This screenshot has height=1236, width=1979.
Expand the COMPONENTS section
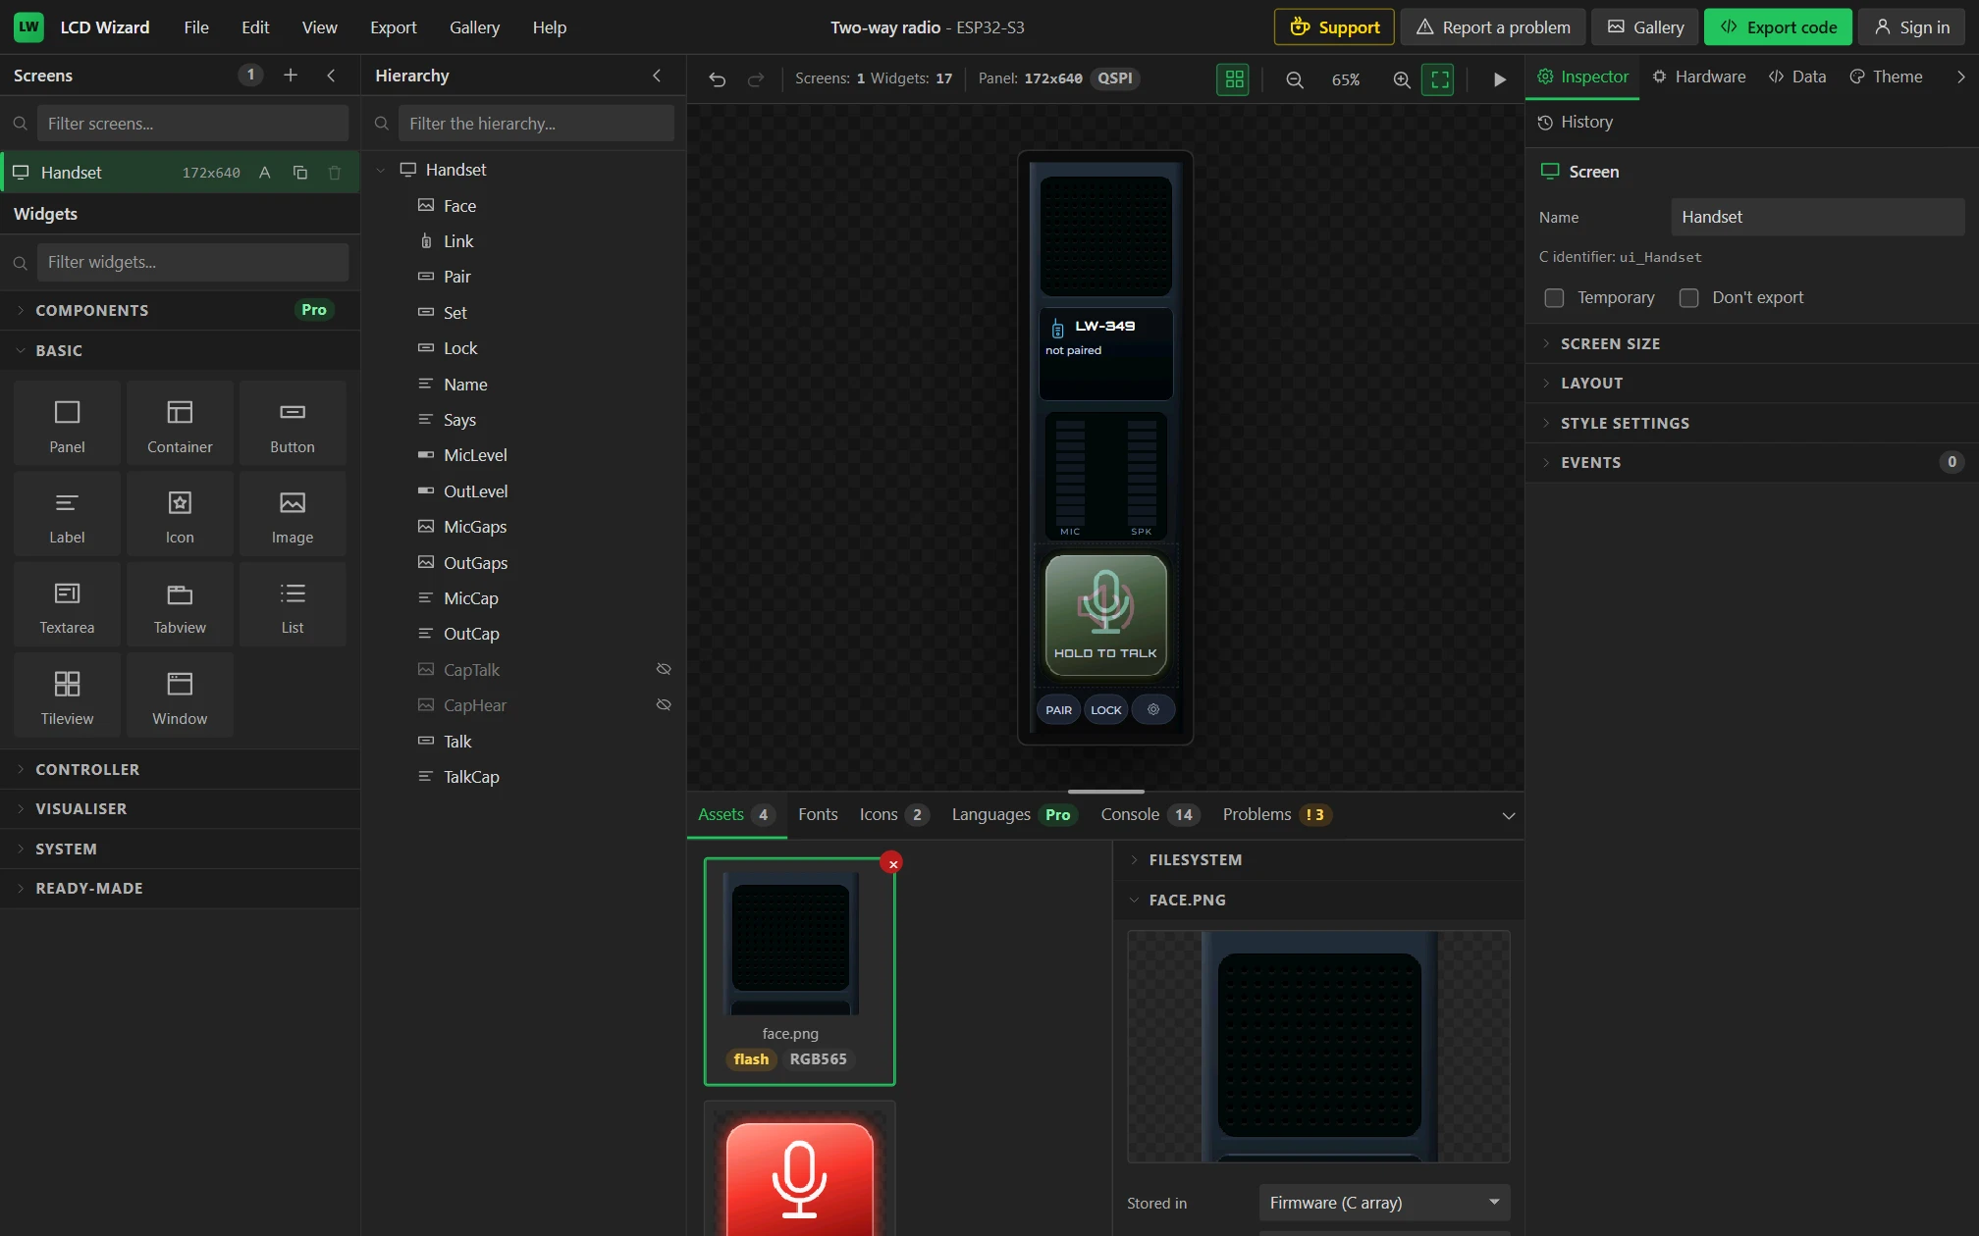pos(180,310)
